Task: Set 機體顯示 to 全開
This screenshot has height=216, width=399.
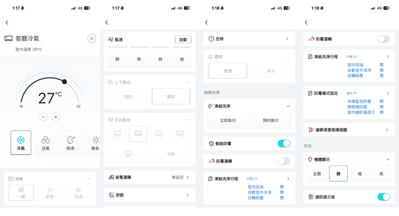Action: tap(317, 174)
